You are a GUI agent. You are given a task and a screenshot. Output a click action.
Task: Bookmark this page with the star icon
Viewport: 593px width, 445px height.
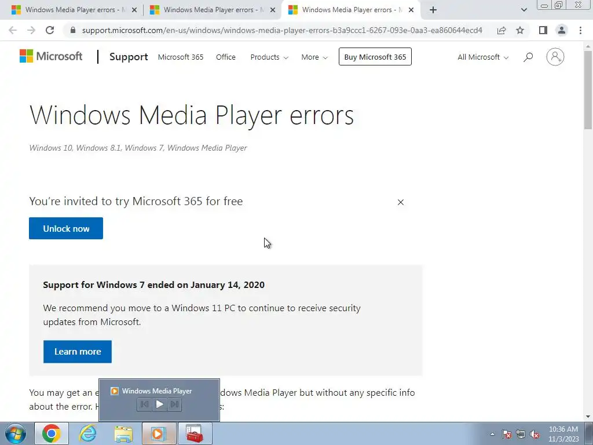point(520,30)
